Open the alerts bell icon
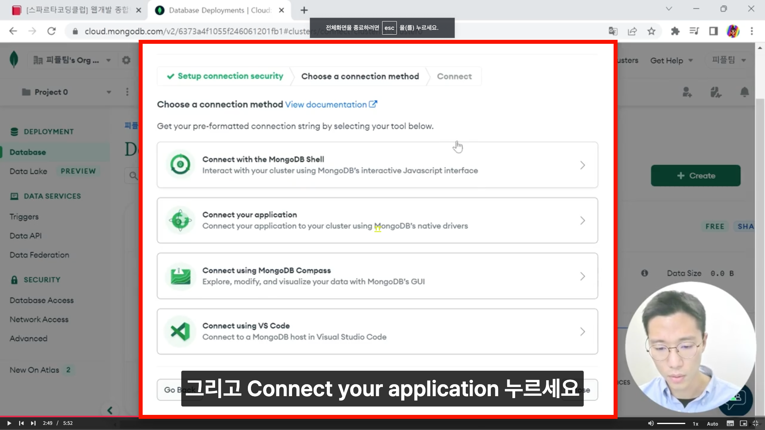This screenshot has width=765, height=430. pyautogui.click(x=744, y=92)
